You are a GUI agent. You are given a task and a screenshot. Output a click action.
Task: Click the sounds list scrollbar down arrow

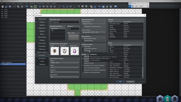coord(143,77)
